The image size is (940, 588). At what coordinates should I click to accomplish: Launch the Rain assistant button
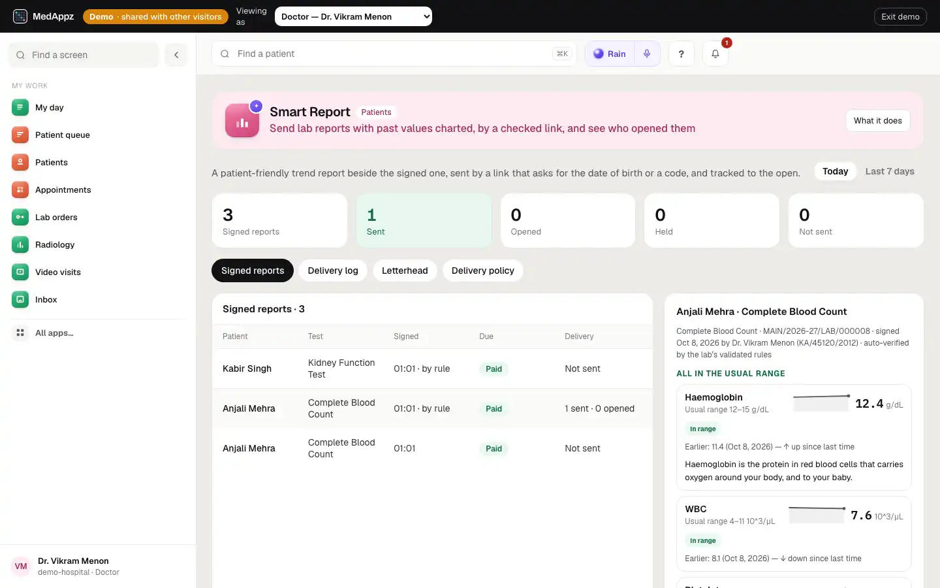(x=610, y=54)
